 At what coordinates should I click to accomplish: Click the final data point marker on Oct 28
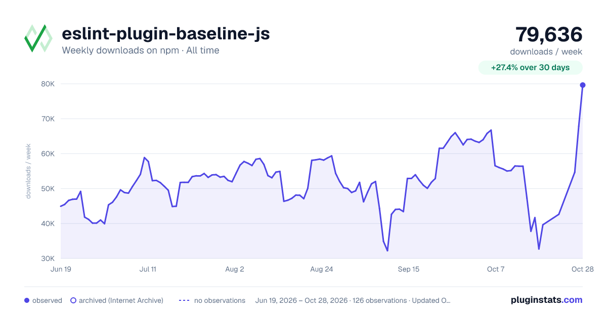[583, 85]
